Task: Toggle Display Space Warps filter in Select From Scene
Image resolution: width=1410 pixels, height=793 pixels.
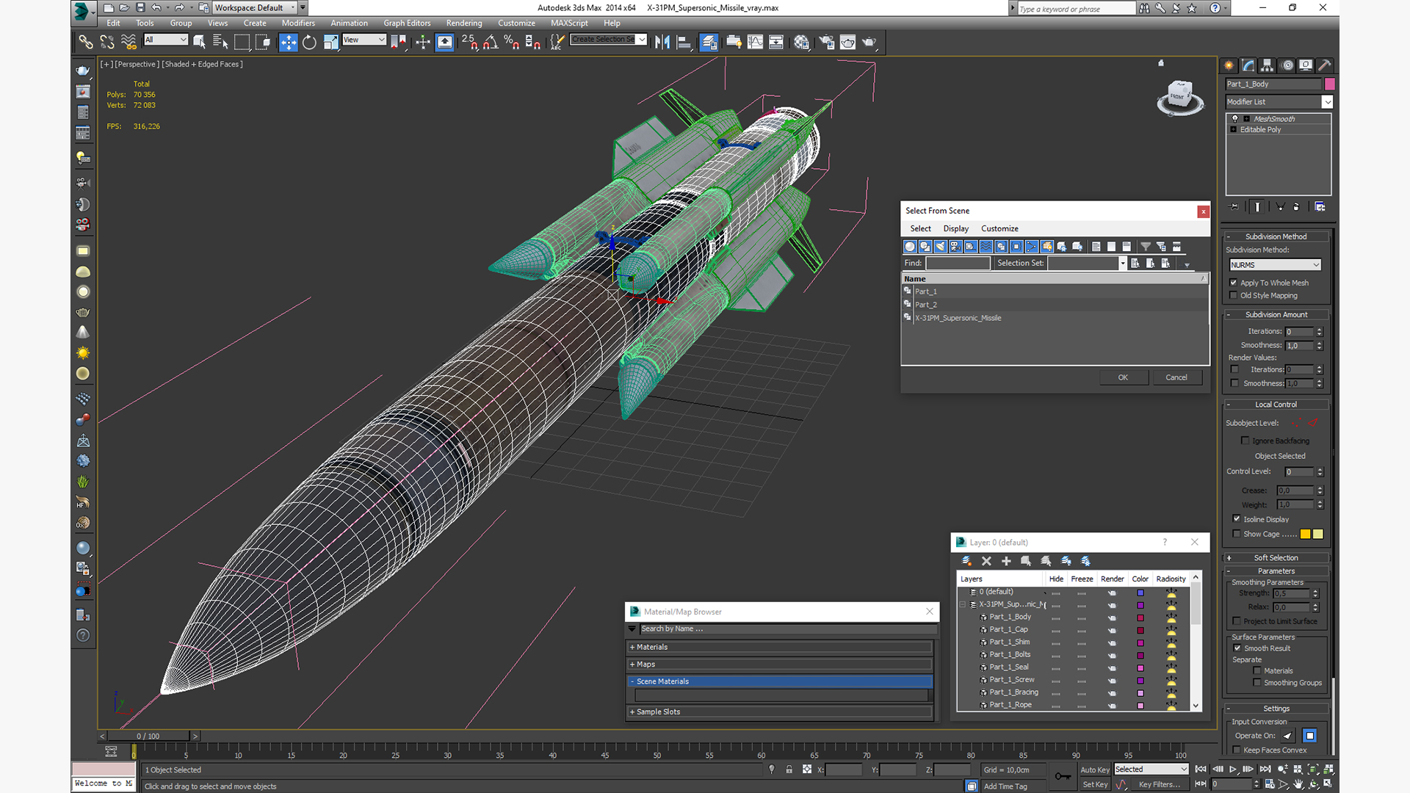Action: coord(986,247)
